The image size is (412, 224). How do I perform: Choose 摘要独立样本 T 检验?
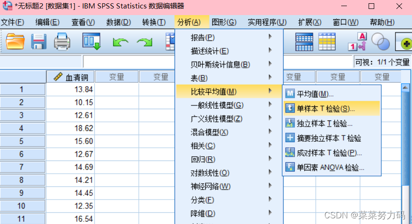point(332,138)
